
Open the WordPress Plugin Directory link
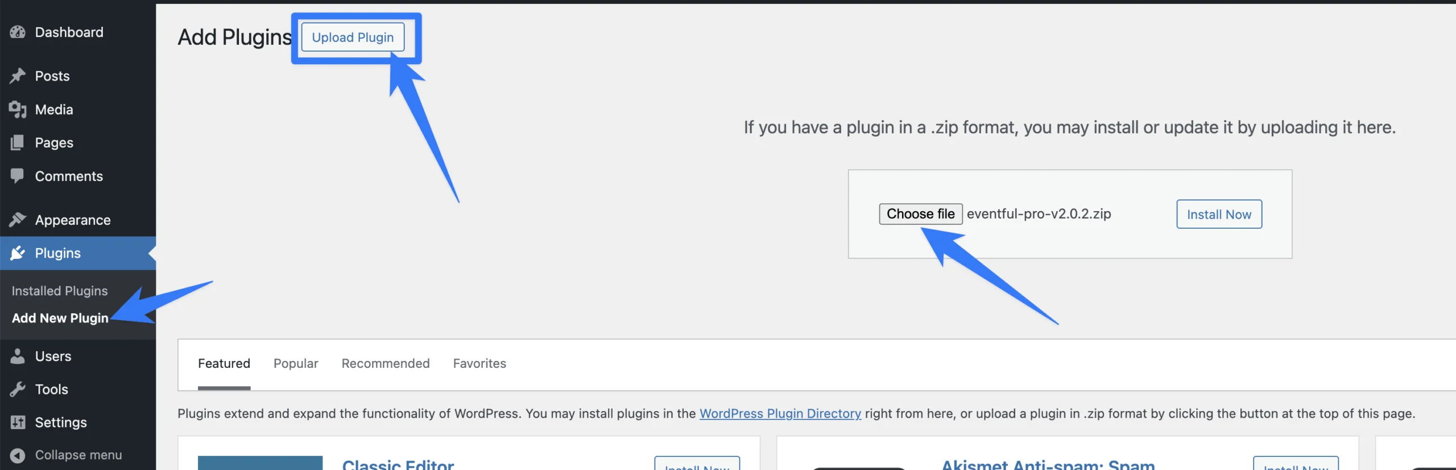coord(780,413)
